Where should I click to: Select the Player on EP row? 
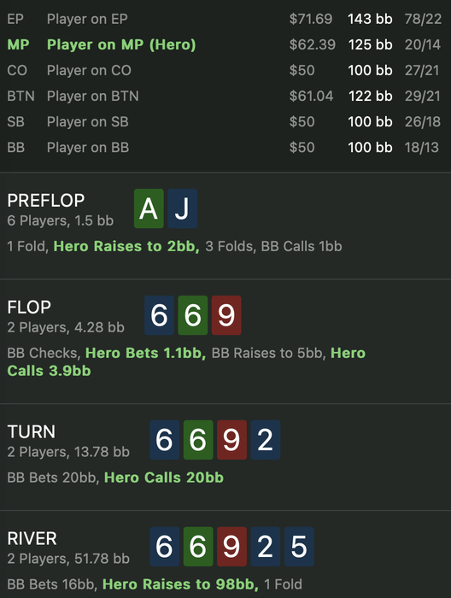tap(225, 19)
